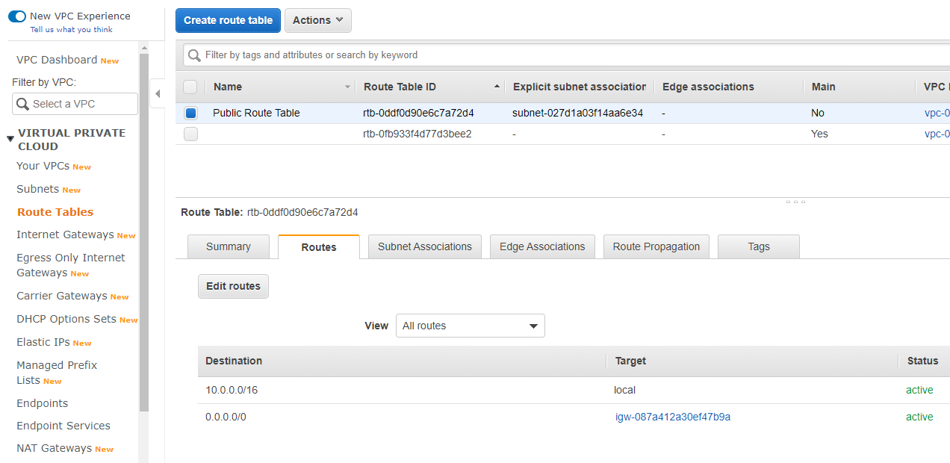Open the igw-087a412a30ef47b9a target link
Screen dimensions: 950x463
coord(671,417)
